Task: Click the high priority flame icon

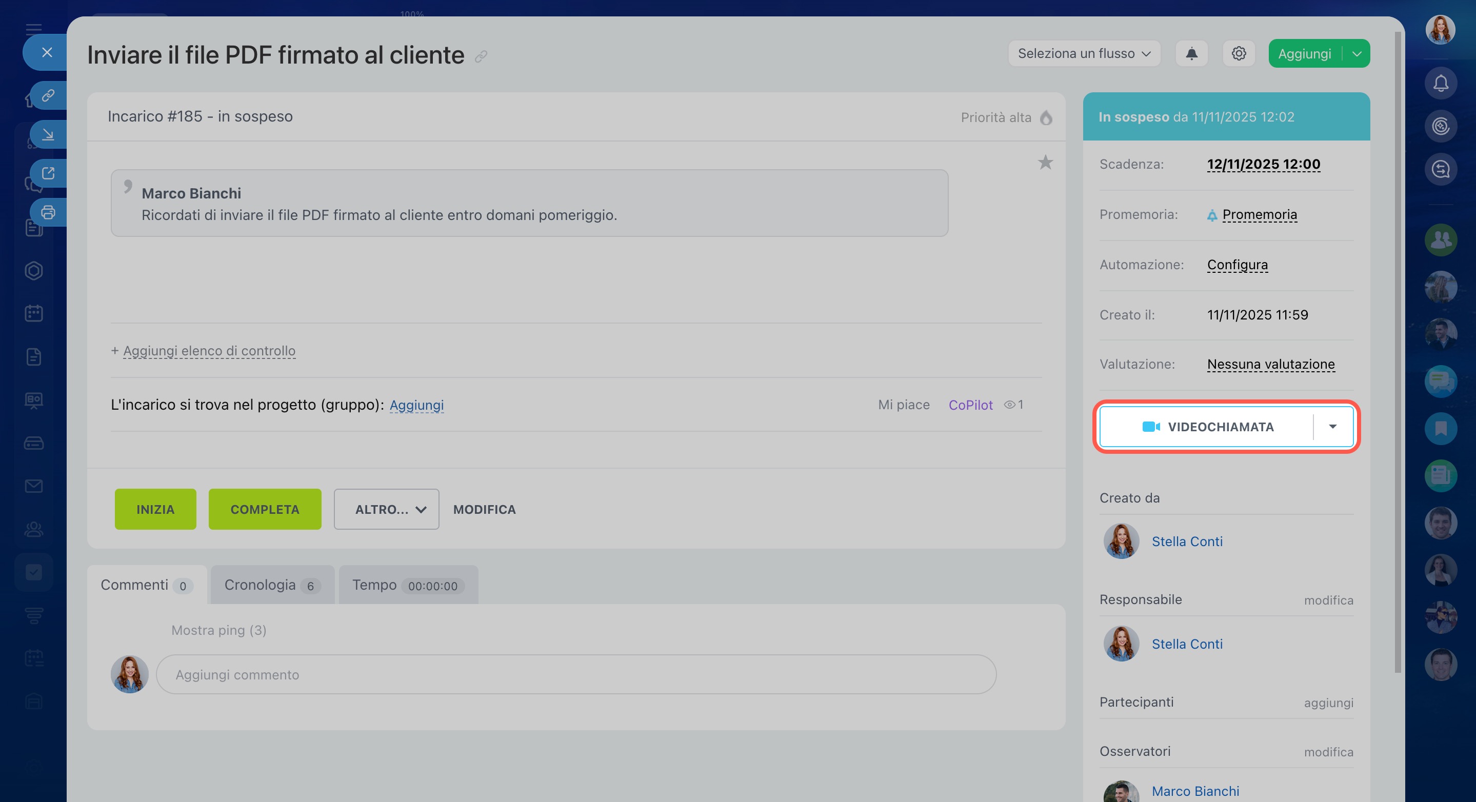Action: click(1046, 117)
